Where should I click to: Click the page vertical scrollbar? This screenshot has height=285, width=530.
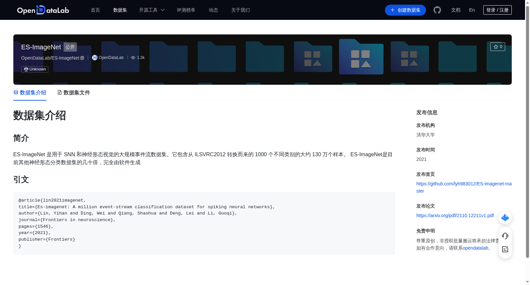click(x=527, y=132)
